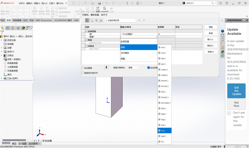Screen dimensions: 249x148
Task: Click the feature tree filter funnel icon
Action: pyautogui.click(x=2, y=32)
